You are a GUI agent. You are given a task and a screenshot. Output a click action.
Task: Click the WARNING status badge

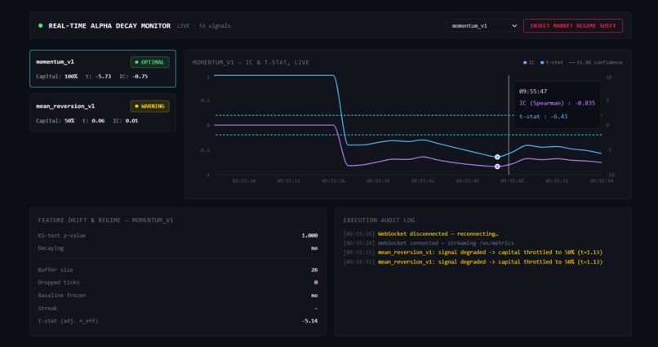tap(150, 106)
